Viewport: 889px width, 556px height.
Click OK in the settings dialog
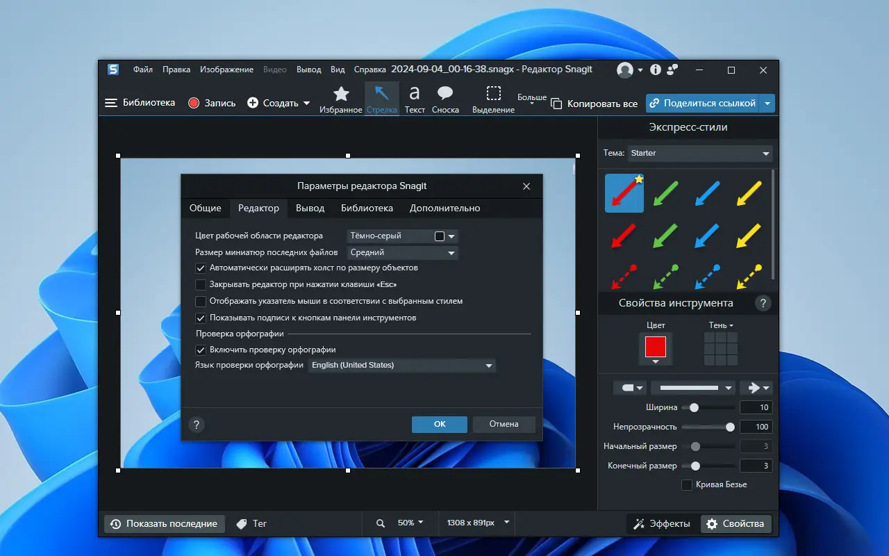[440, 424]
